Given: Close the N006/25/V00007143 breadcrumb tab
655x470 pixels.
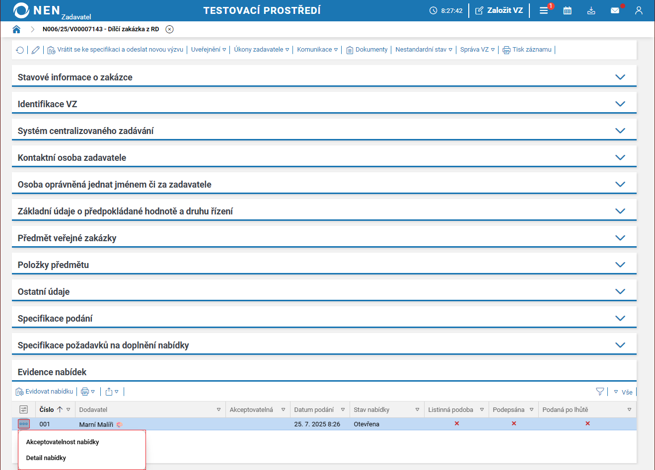Looking at the screenshot, I should [x=169, y=29].
